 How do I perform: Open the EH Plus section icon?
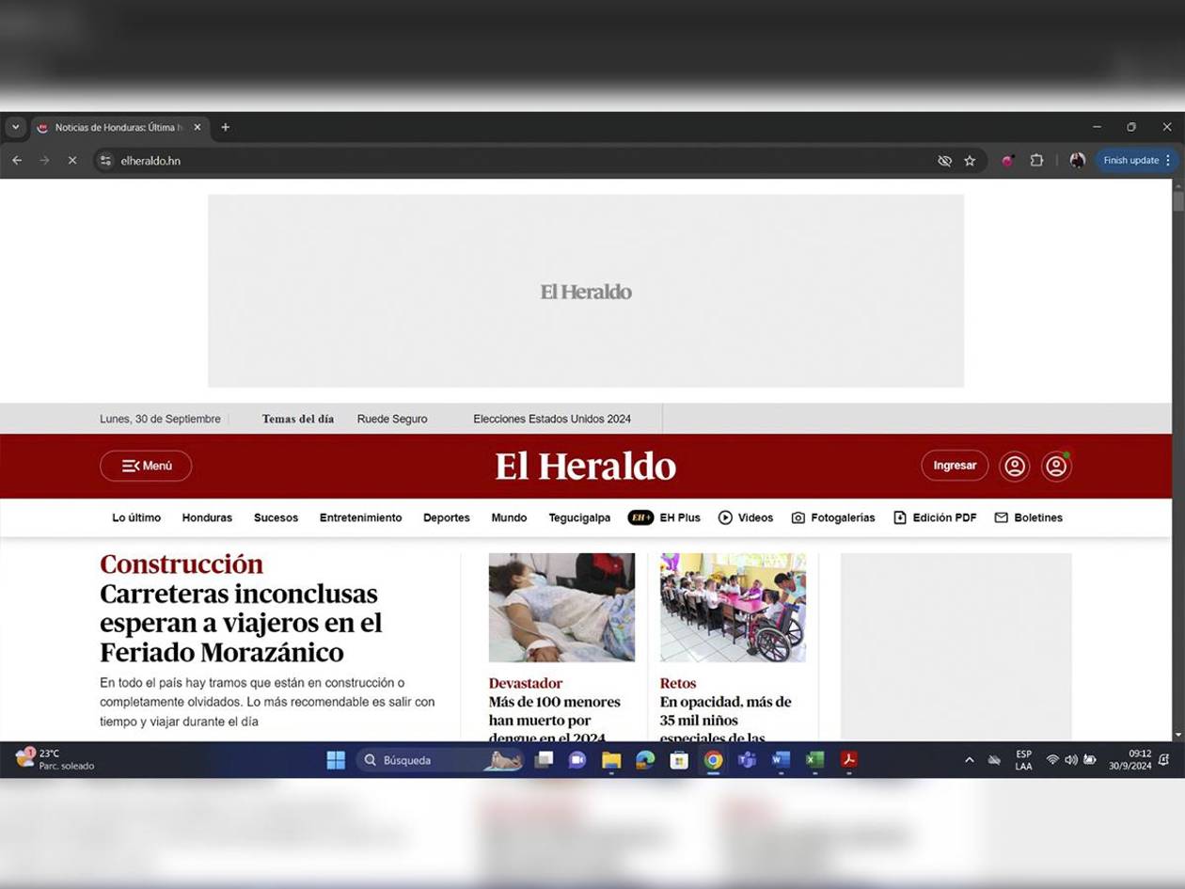640,517
